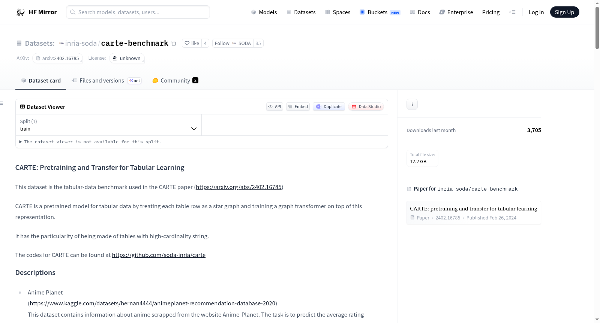
Task: Open the Kaggle animeplanet dataset link
Action: click(x=153, y=303)
